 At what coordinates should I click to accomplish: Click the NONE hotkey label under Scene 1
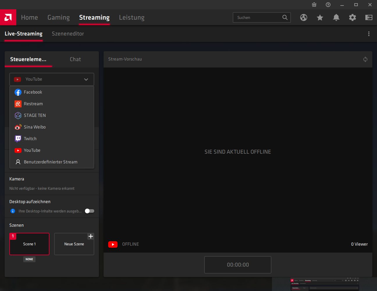coord(29,259)
